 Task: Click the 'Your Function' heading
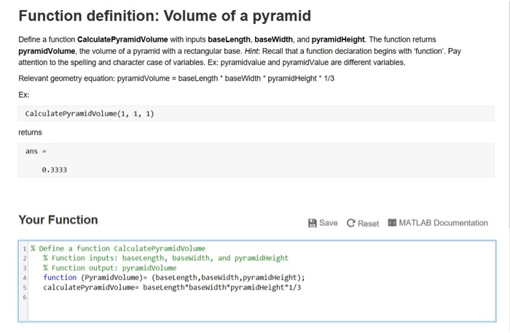point(58,220)
